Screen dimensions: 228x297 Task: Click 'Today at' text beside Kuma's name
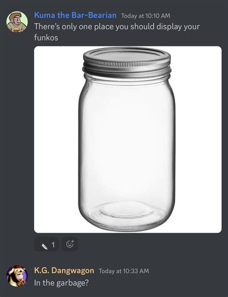133,16
